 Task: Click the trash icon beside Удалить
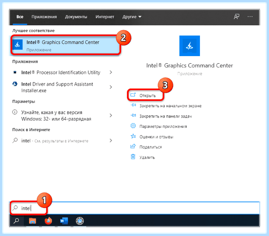[133, 157]
